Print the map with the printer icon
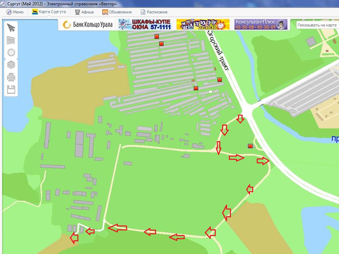Screen dimensions: 339x254 coord(11,77)
